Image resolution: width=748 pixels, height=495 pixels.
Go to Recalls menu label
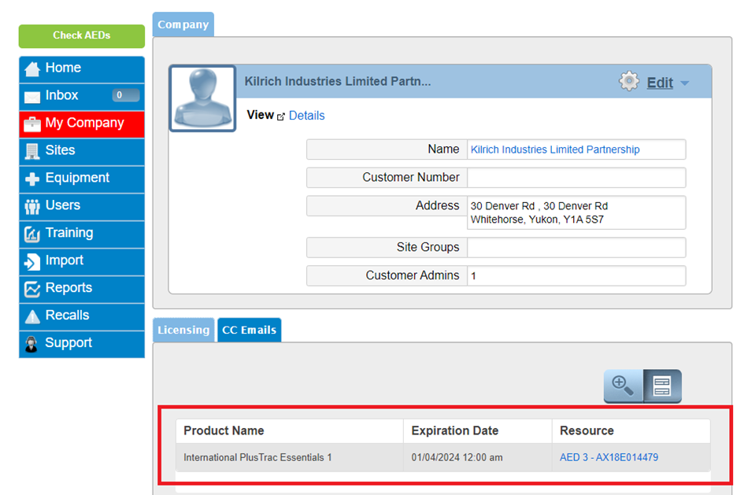[67, 316]
